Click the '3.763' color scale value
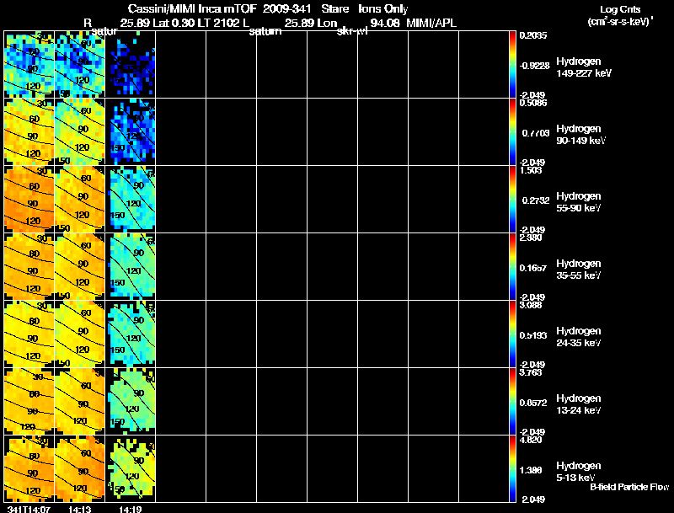 (531, 372)
